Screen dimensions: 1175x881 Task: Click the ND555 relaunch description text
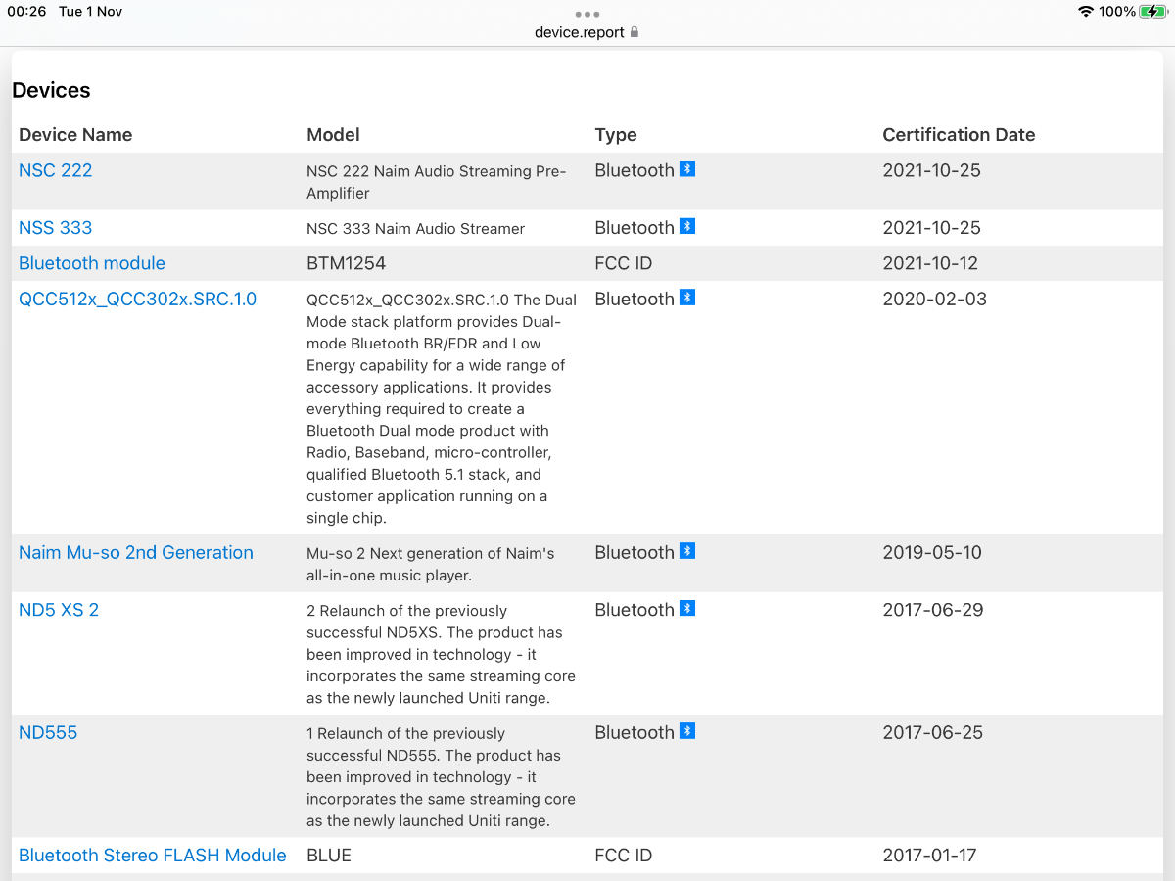point(441,777)
